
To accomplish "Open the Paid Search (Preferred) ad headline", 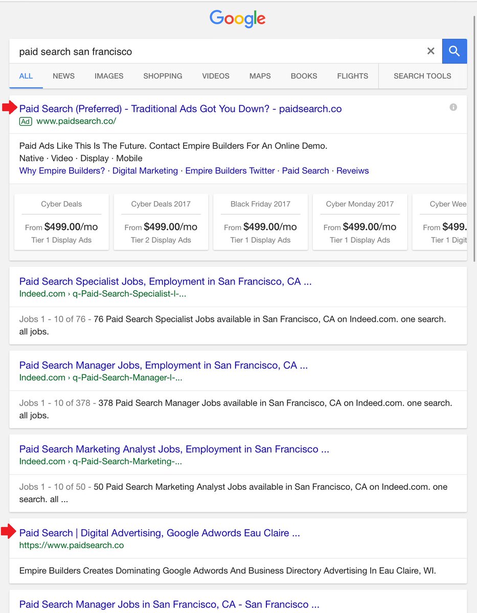I will 180,109.
